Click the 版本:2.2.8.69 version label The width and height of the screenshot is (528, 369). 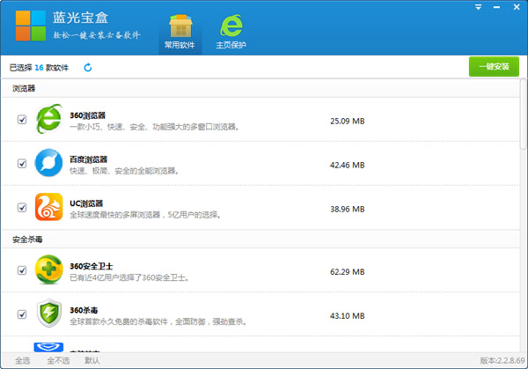click(502, 360)
